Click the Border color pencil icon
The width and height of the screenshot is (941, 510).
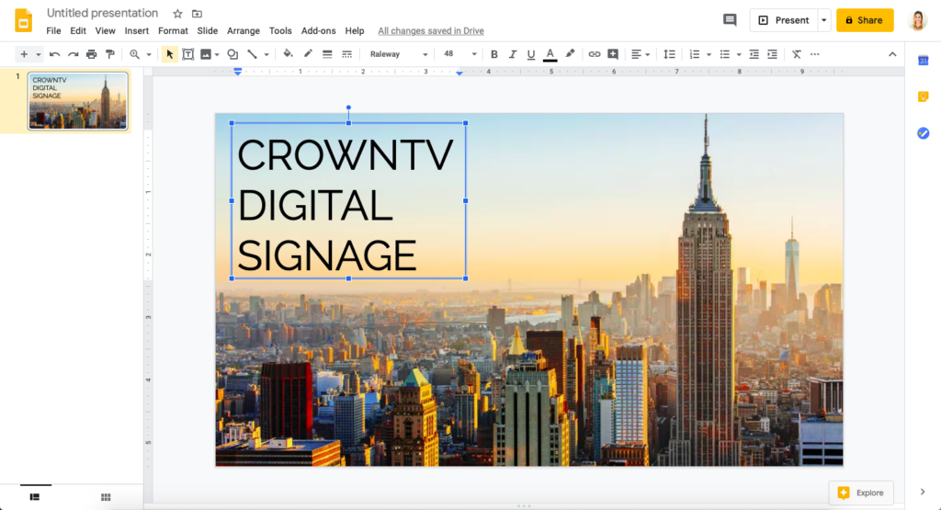(308, 54)
